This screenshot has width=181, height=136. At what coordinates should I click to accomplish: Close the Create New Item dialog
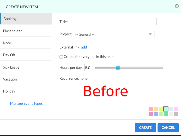point(177,6)
